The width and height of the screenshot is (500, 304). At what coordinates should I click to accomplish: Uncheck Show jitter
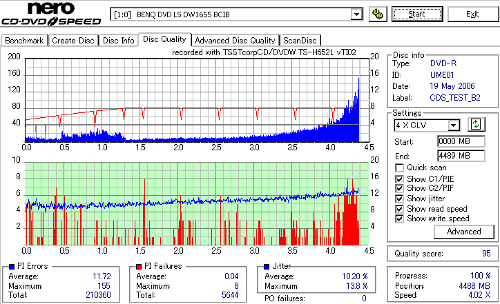(x=399, y=199)
